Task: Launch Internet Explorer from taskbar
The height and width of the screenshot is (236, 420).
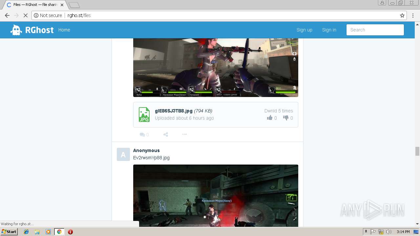Action: point(26,232)
